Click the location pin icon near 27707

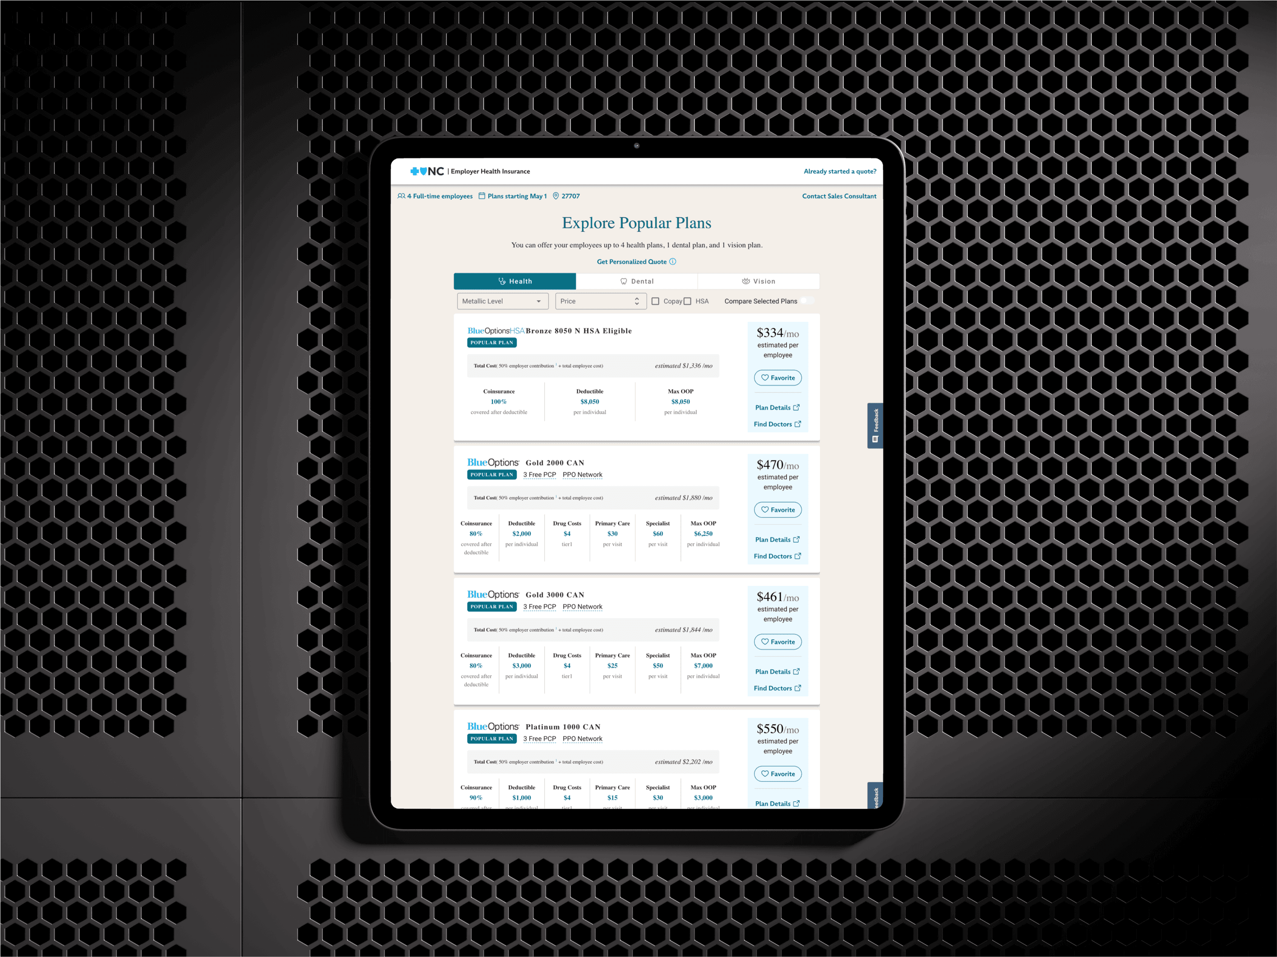pos(555,196)
